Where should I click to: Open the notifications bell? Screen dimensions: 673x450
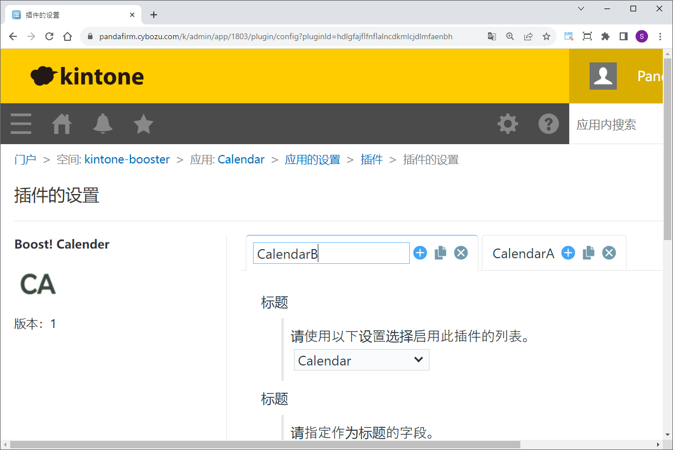103,124
